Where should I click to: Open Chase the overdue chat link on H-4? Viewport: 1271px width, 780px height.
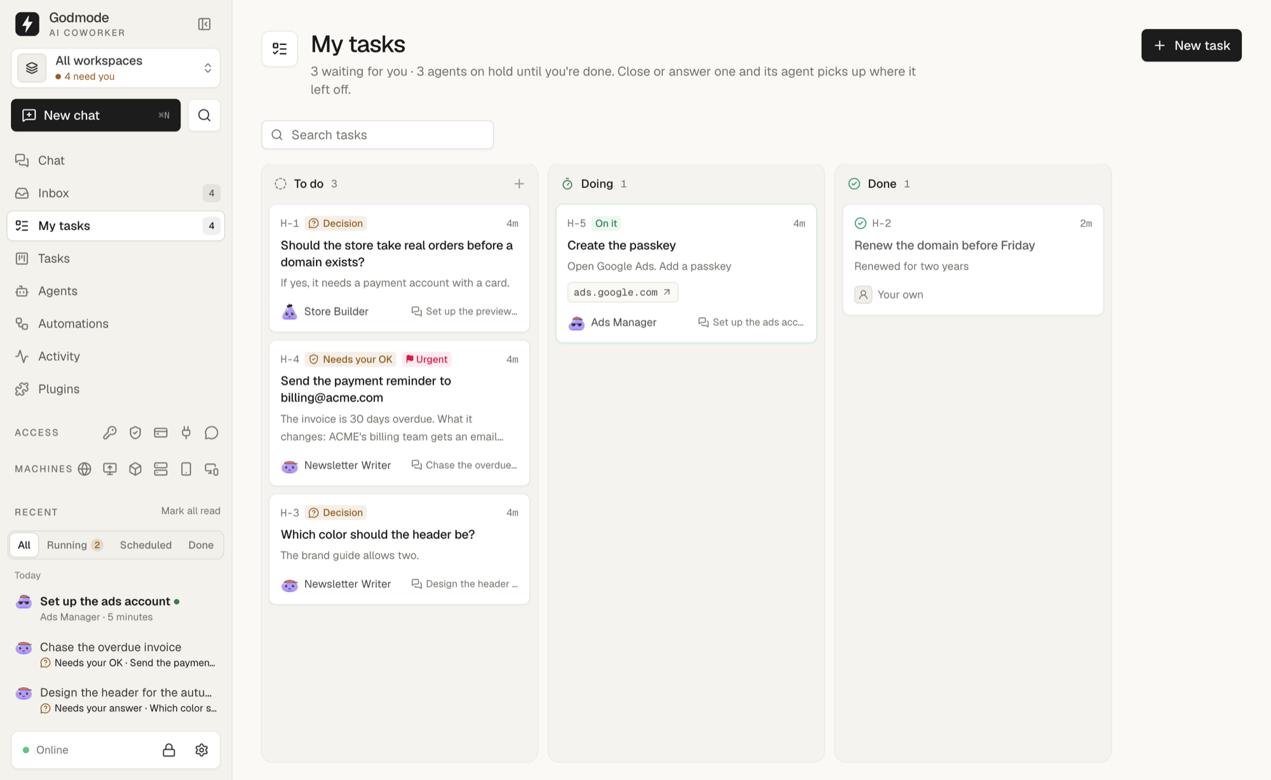[465, 465]
